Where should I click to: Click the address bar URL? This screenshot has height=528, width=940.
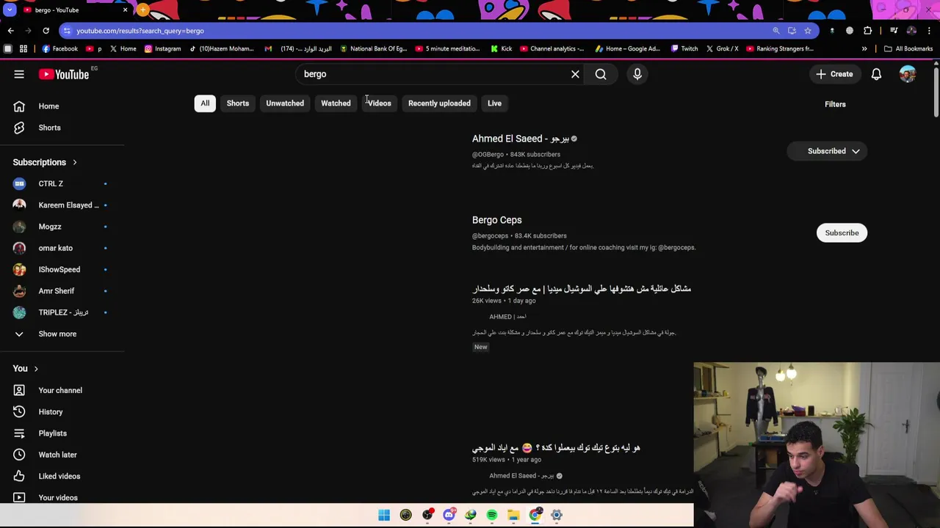[140, 31]
